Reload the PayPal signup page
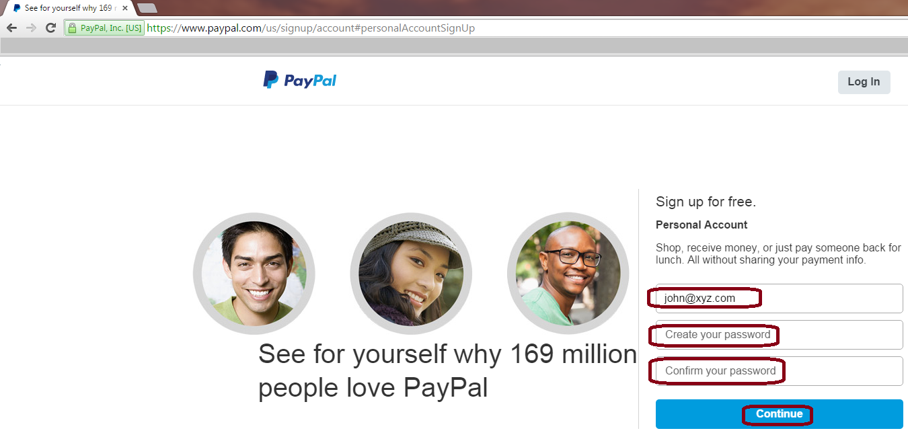908x439 pixels. [x=50, y=28]
